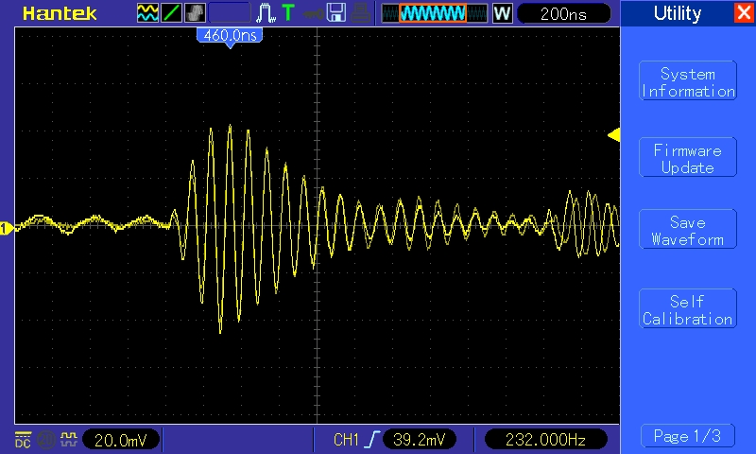Image resolution: width=756 pixels, height=454 pixels.
Task: Click the CH1 trigger source label
Action: click(x=346, y=440)
